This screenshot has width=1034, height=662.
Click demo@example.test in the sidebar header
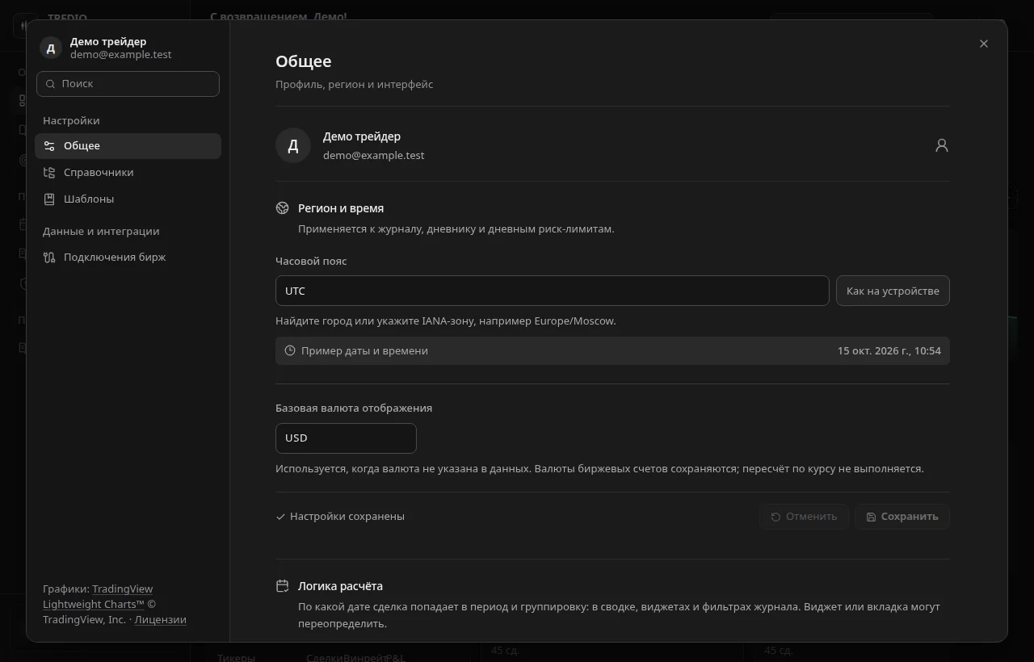click(x=121, y=55)
